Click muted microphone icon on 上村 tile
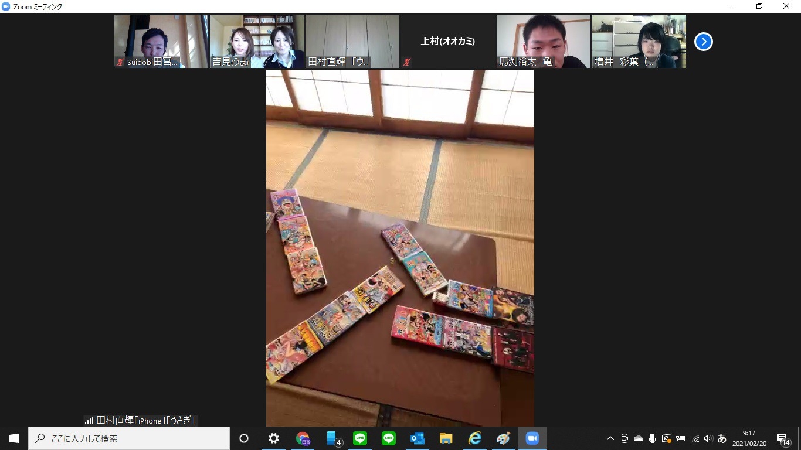 pyautogui.click(x=407, y=62)
